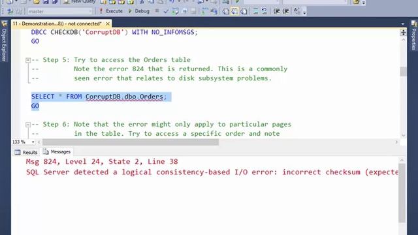Screen dimensions: 418x235
Task: Click the highlighted GO after SELECT
Action: point(35,106)
